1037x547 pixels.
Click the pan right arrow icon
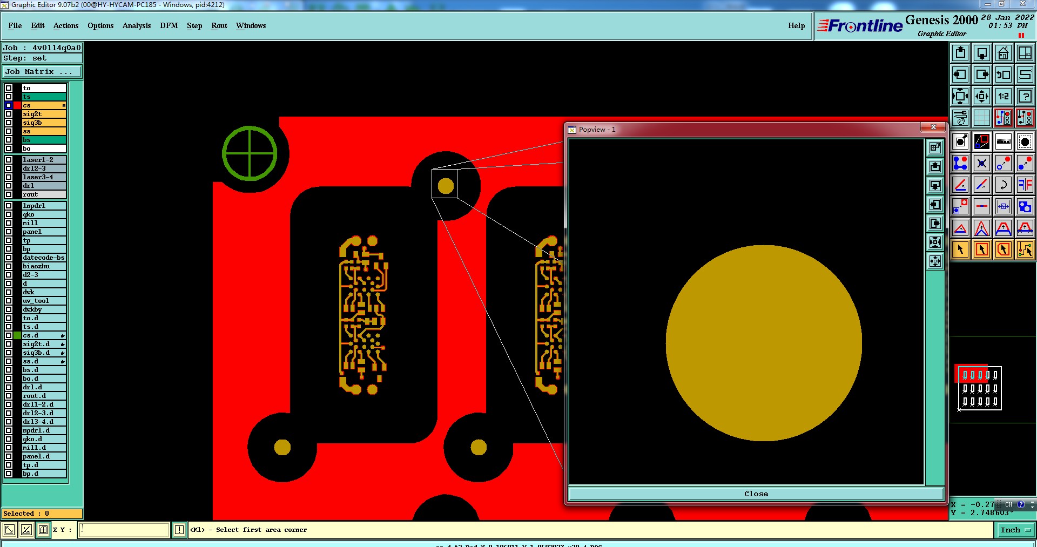tap(982, 75)
